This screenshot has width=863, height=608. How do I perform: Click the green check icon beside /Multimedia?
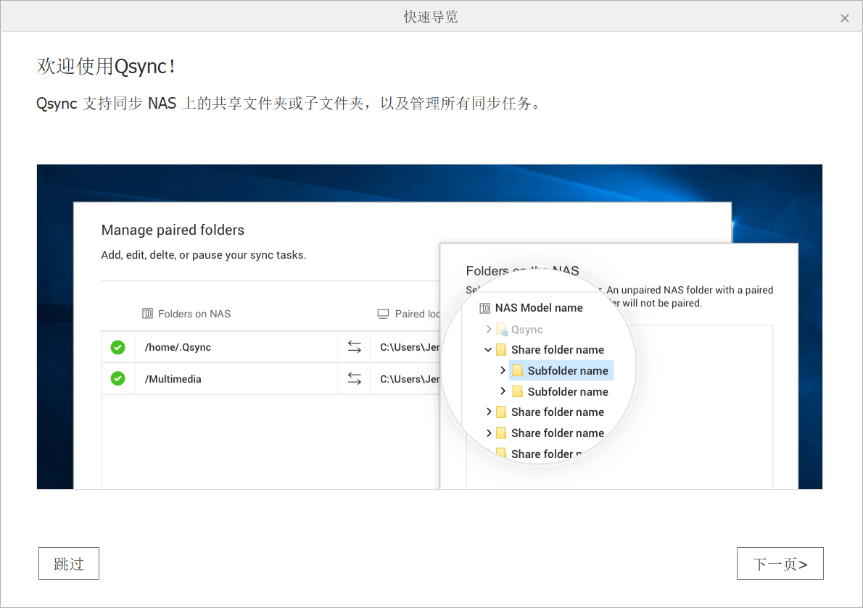(117, 379)
